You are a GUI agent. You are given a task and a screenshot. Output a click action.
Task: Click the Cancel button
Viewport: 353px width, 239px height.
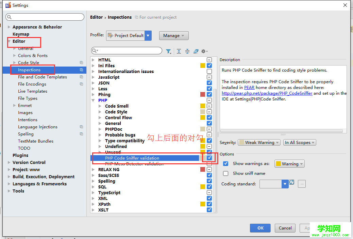[285, 228]
